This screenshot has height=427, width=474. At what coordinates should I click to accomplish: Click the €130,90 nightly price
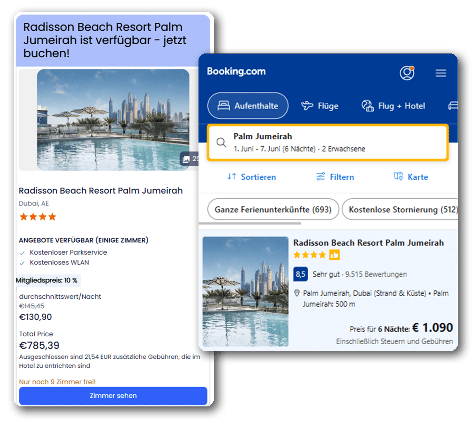tap(35, 317)
